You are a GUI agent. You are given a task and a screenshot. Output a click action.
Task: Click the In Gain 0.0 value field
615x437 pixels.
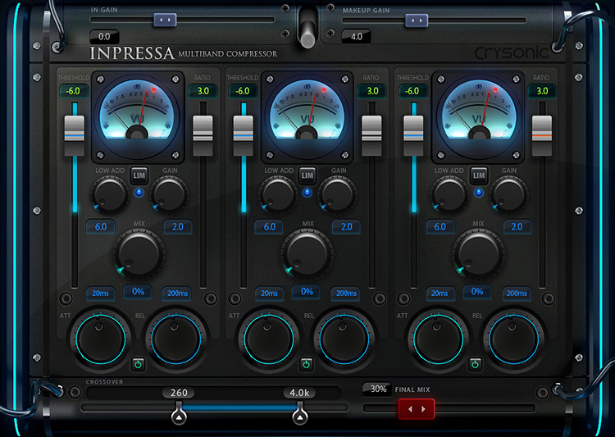click(104, 36)
